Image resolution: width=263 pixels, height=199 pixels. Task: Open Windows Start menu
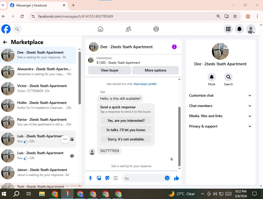(4, 194)
